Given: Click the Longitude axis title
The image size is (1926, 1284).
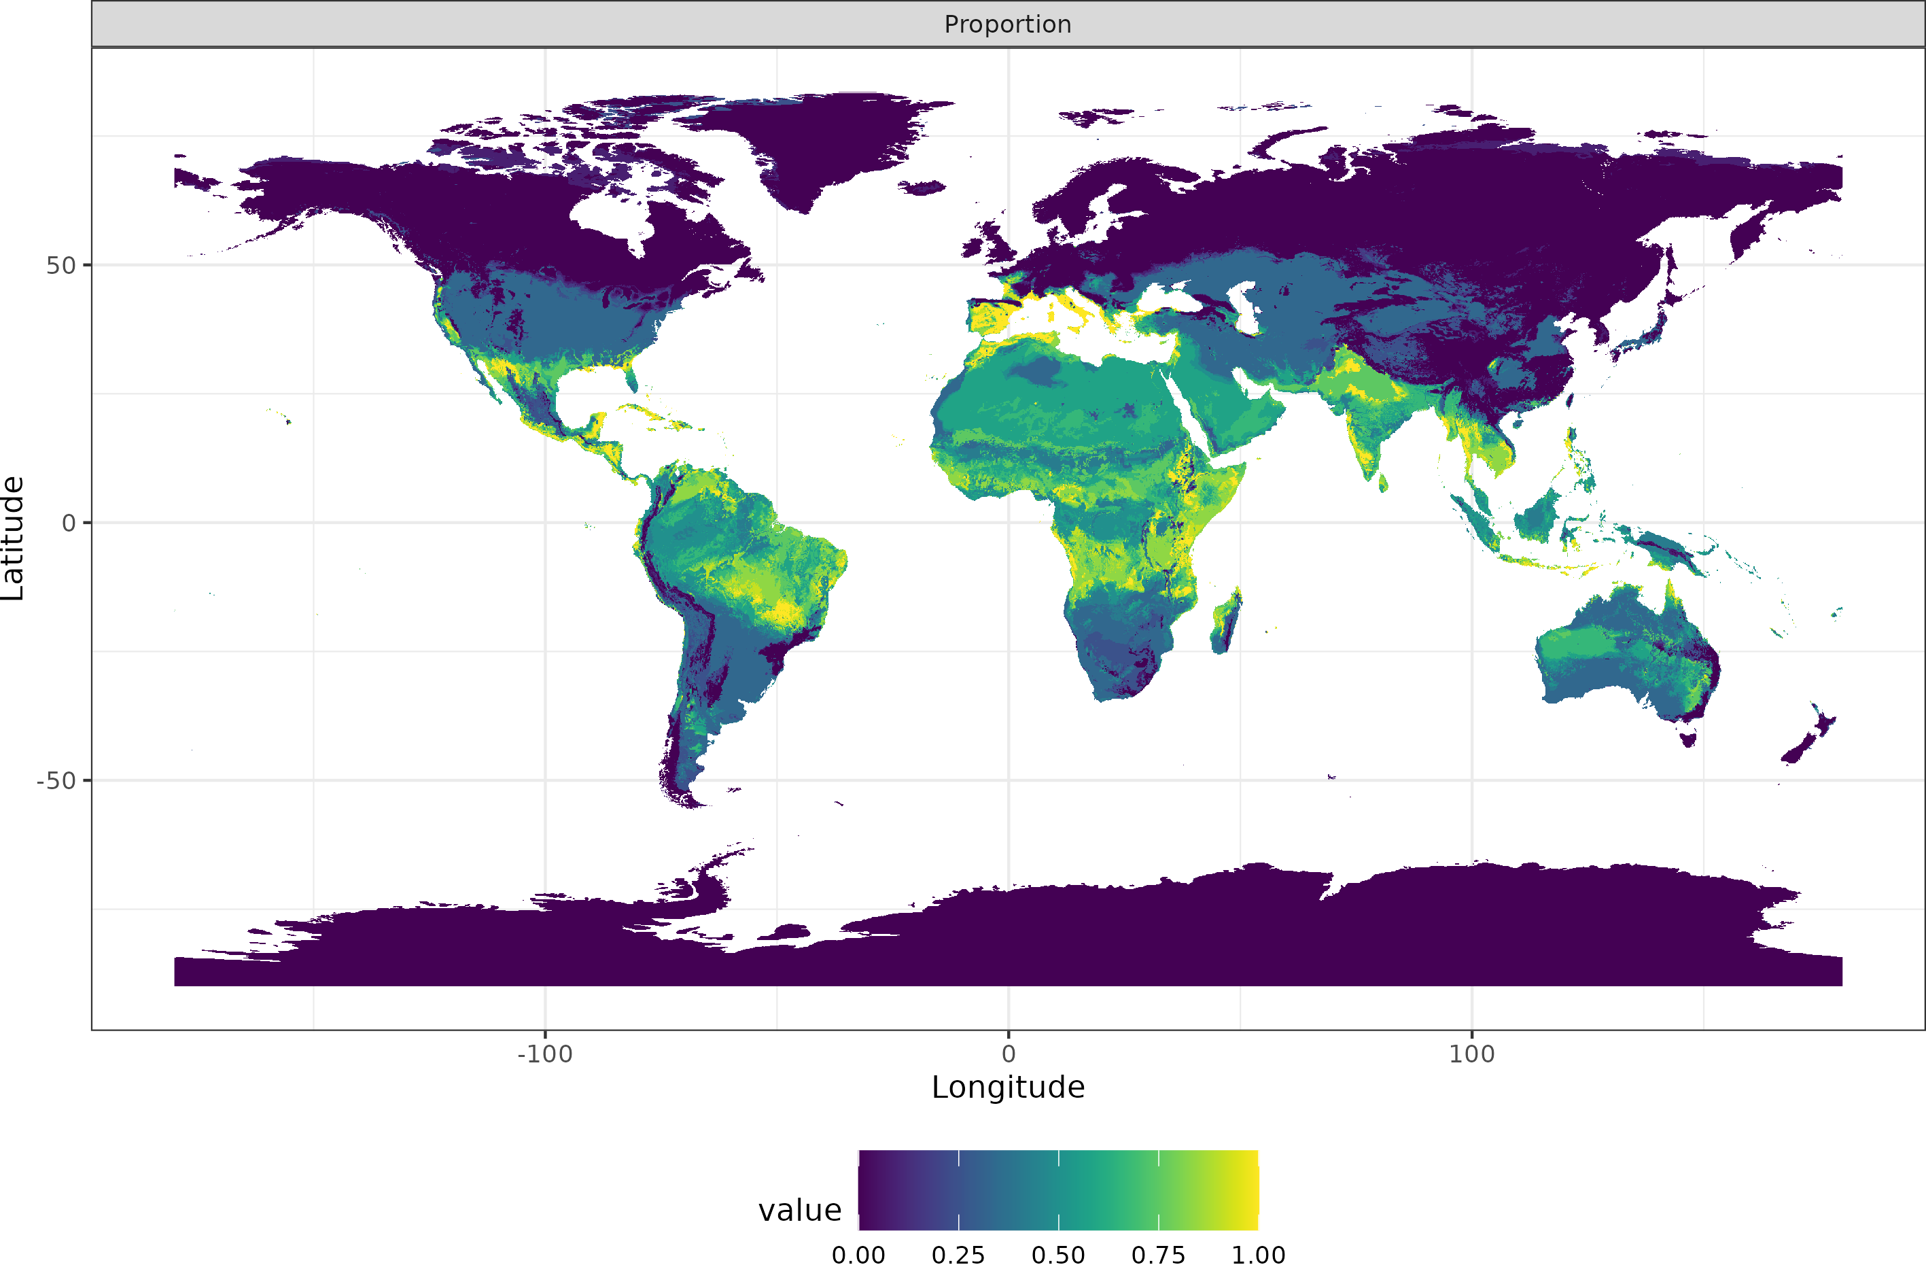Looking at the screenshot, I should [x=1008, y=1088].
